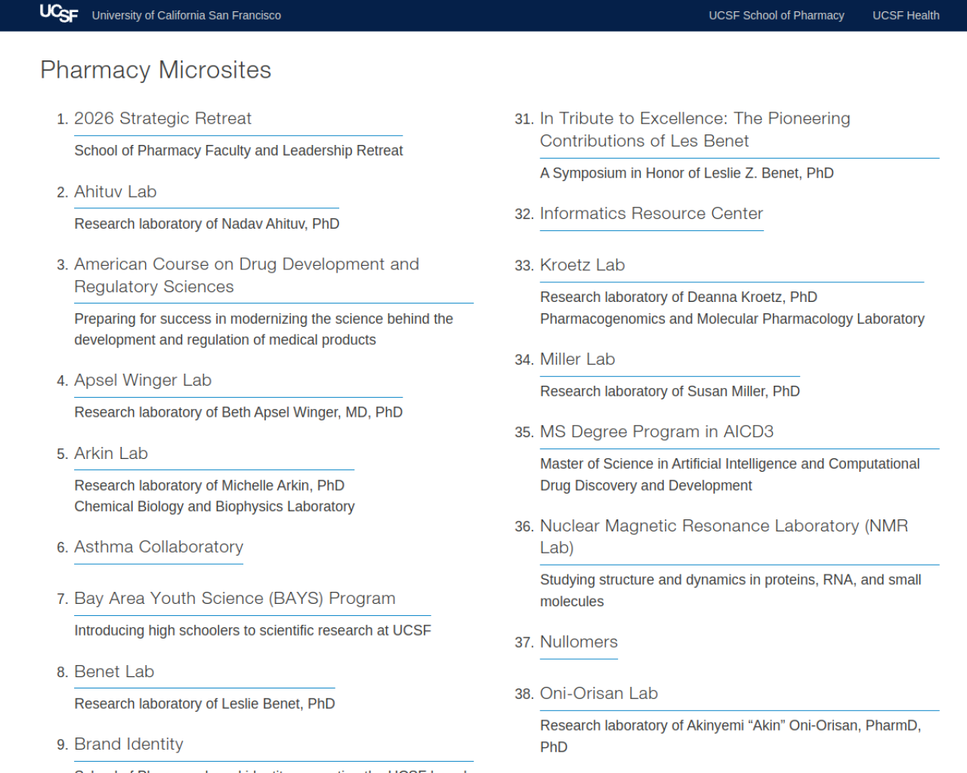Open Nuclear Magnetic Resonance Laboratory link
The image size is (967, 773).
tap(724, 537)
